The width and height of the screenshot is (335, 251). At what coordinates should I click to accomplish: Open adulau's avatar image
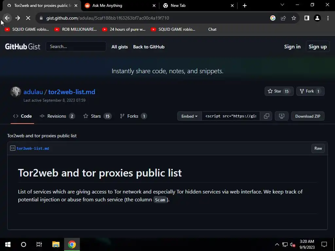click(16, 92)
